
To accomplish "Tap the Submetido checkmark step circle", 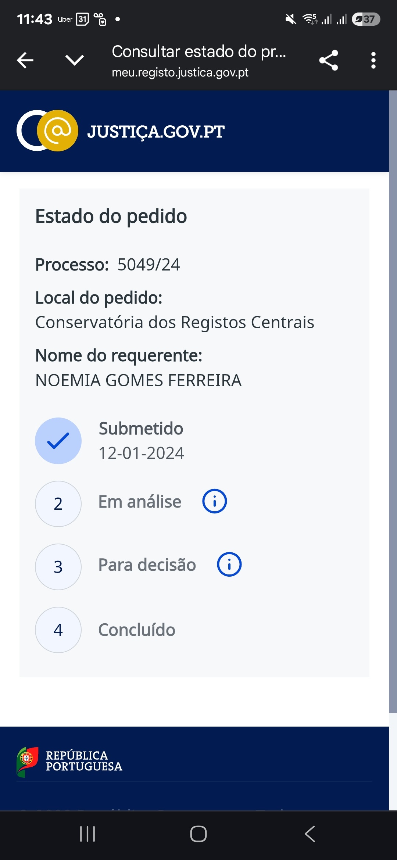I will (x=58, y=441).
